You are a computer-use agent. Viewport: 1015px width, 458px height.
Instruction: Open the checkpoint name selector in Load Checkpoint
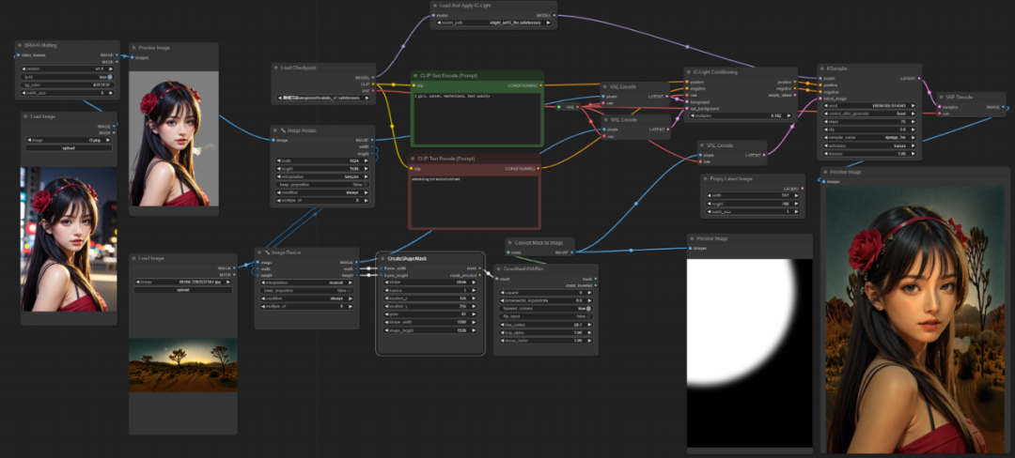[322, 99]
